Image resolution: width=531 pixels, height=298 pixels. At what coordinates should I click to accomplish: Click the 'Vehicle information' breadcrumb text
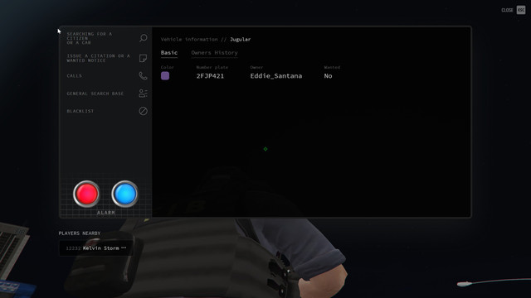click(x=189, y=40)
